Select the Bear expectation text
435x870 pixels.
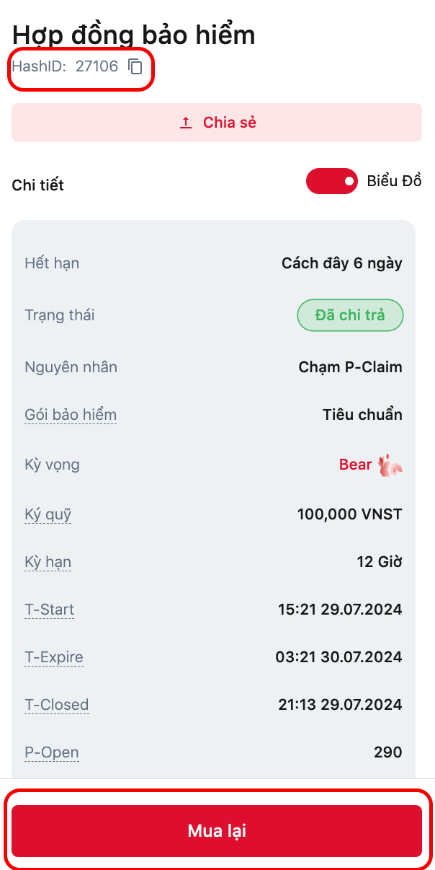pyautogui.click(x=355, y=465)
